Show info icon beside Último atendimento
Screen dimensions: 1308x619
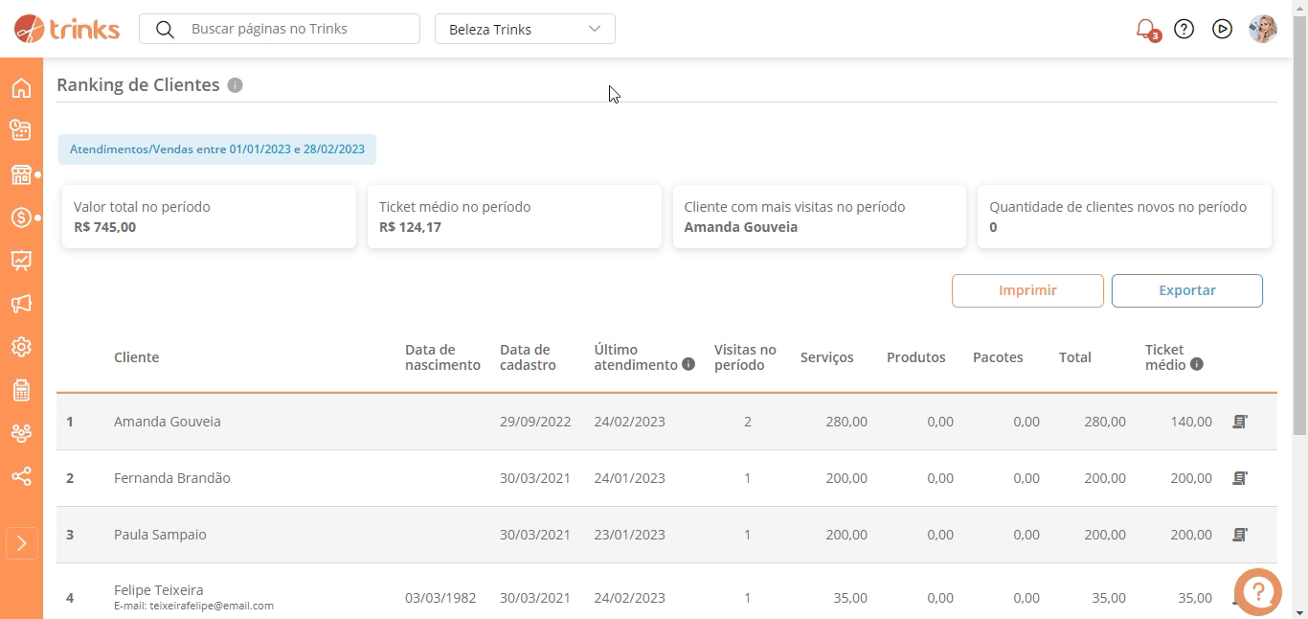[688, 364]
